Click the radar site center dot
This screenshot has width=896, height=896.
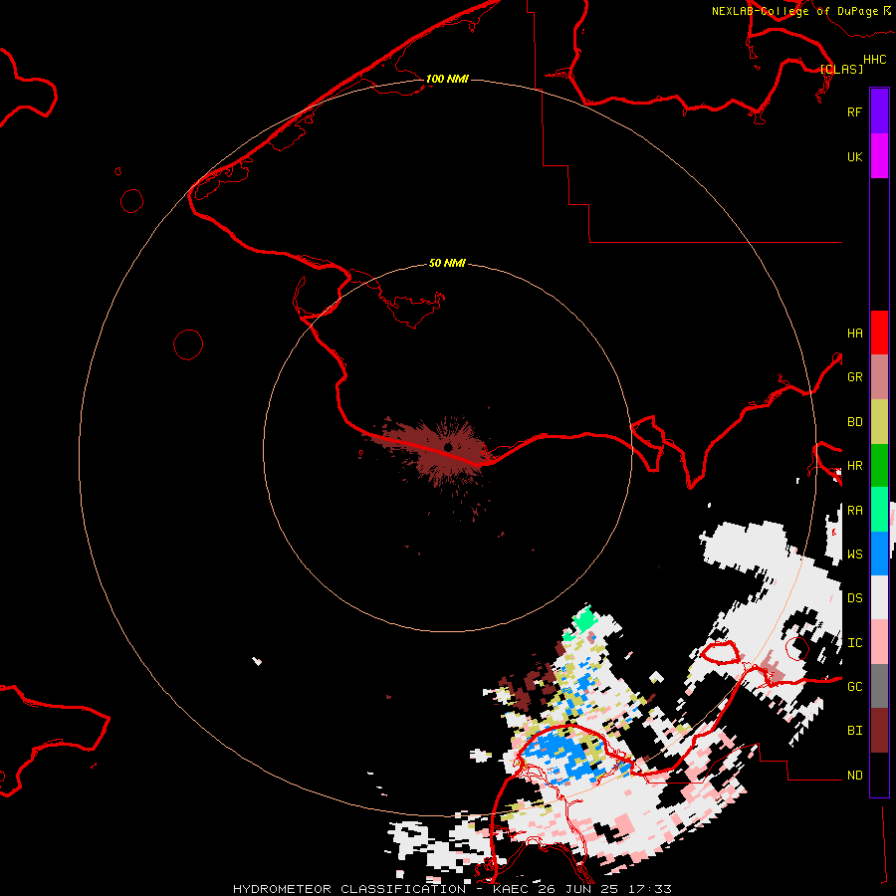[x=448, y=446]
